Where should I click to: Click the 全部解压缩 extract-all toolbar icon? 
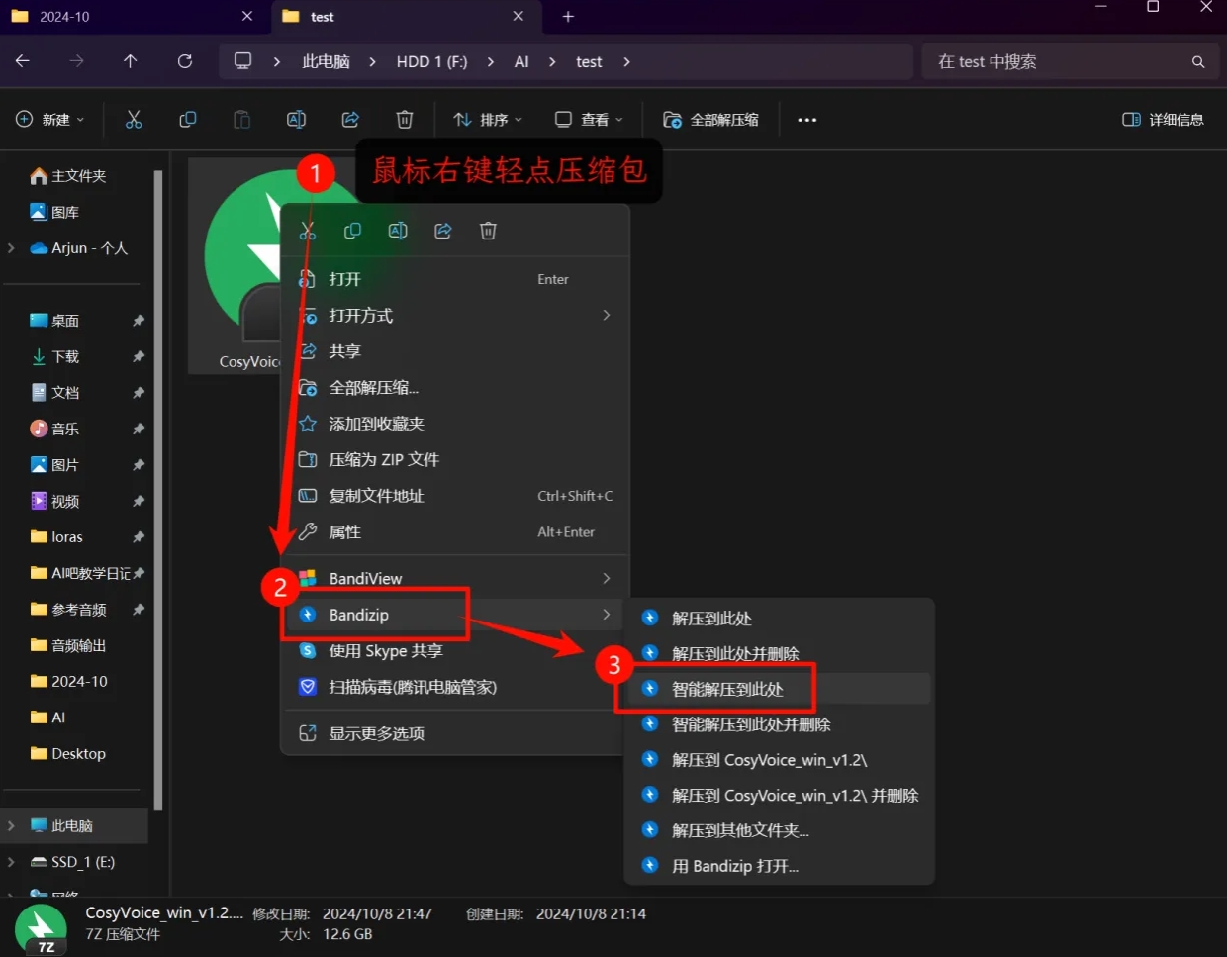coord(670,119)
